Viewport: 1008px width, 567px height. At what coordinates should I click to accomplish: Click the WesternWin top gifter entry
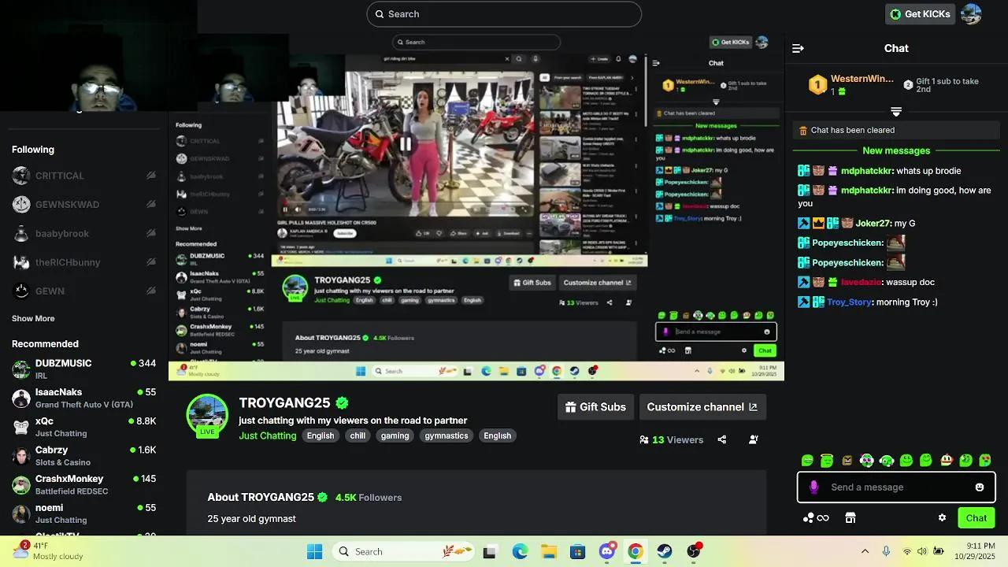point(853,84)
